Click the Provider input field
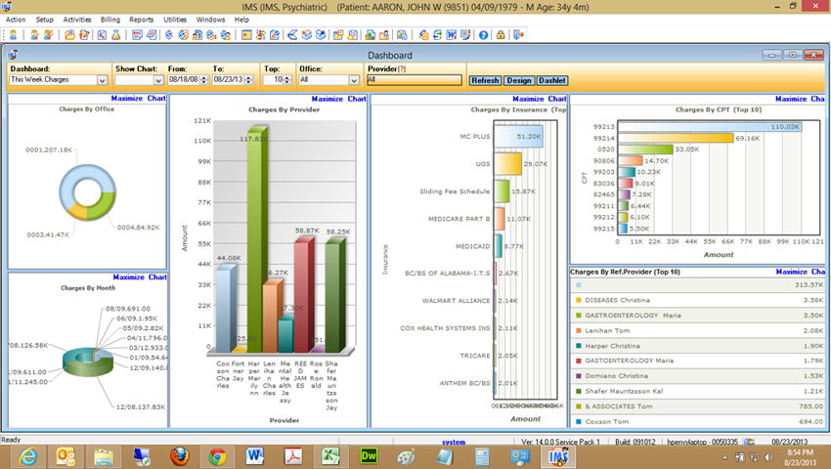This screenshot has height=469, width=831. 414,80
